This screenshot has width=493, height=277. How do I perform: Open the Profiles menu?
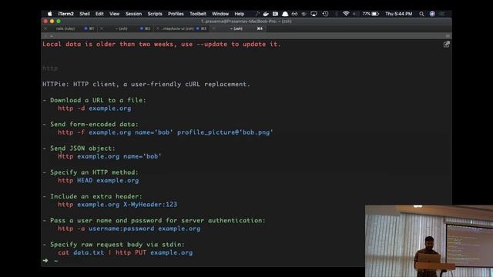(x=176, y=14)
